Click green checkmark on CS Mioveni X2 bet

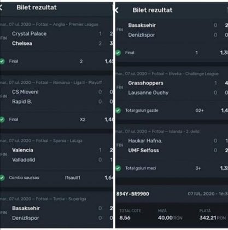coord(2,119)
